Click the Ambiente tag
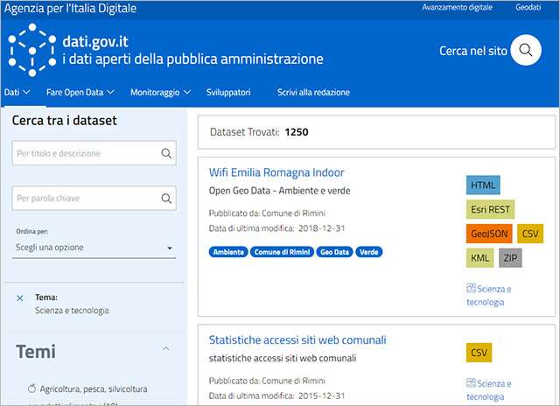The width and height of the screenshot is (560, 406). [x=228, y=252]
